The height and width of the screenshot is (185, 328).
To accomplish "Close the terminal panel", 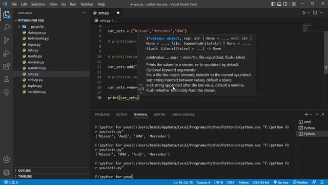I will click(x=323, y=114).
